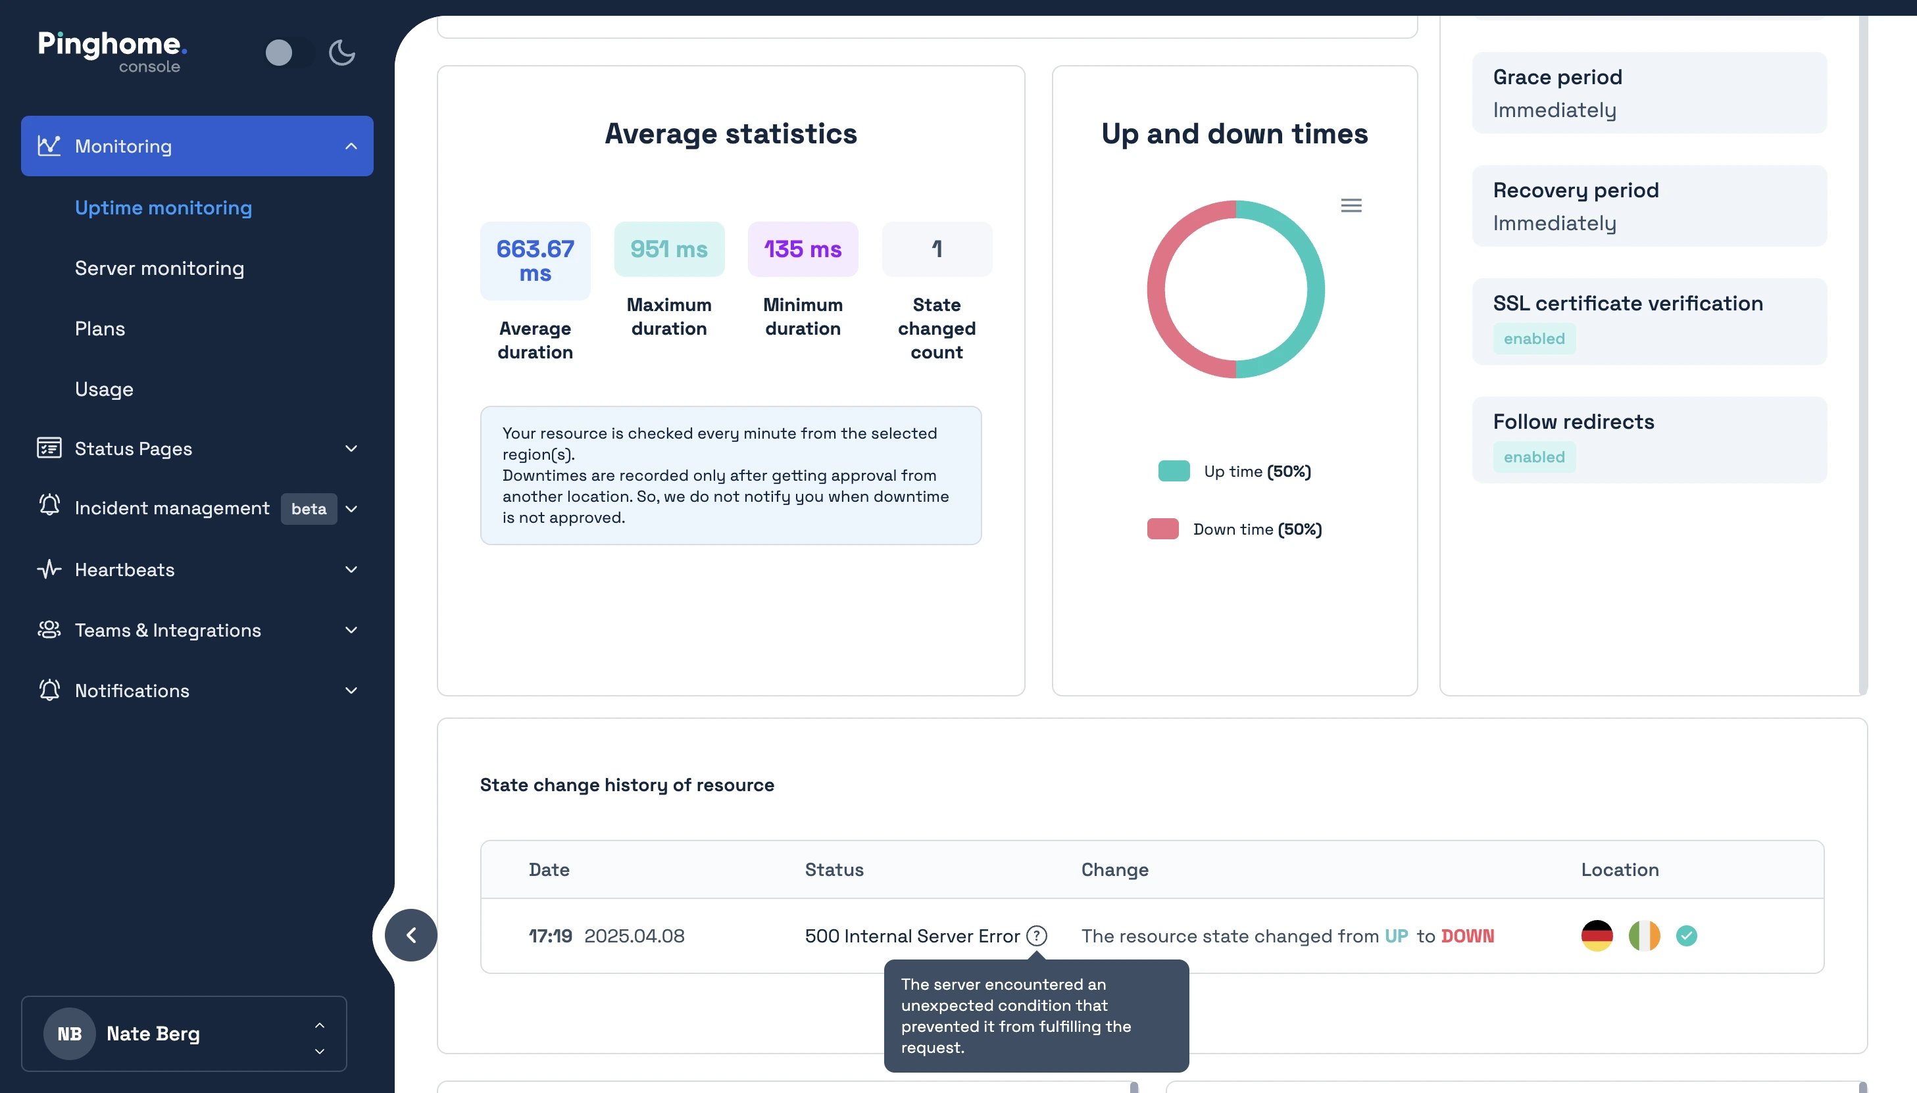
Task: Open the Uptime monitoring page
Action: (163, 208)
